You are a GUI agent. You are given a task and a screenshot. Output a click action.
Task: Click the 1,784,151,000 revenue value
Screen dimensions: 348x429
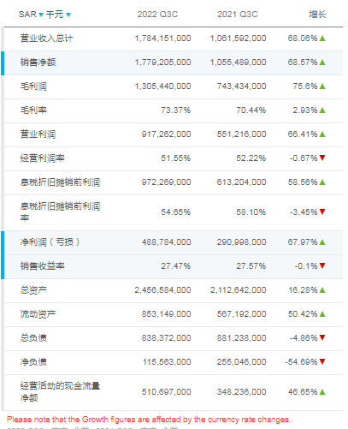(x=163, y=39)
